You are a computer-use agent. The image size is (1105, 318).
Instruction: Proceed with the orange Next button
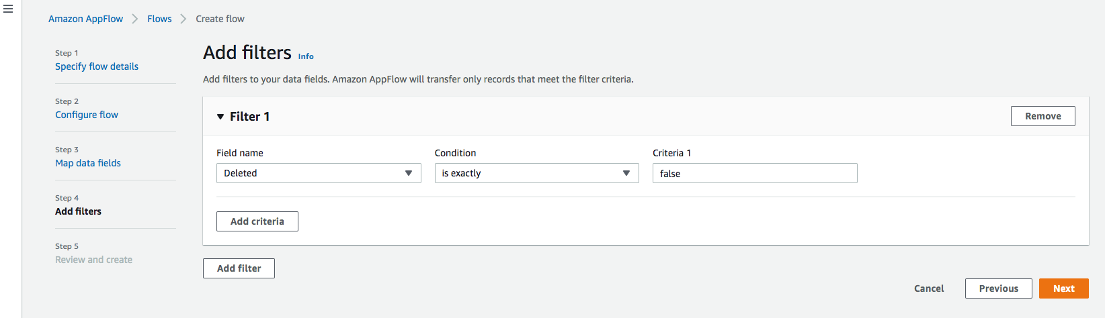coord(1063,288)
